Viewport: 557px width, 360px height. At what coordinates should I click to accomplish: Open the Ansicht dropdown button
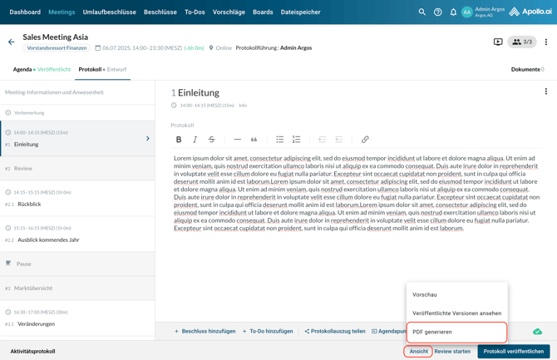click(418, 351)
